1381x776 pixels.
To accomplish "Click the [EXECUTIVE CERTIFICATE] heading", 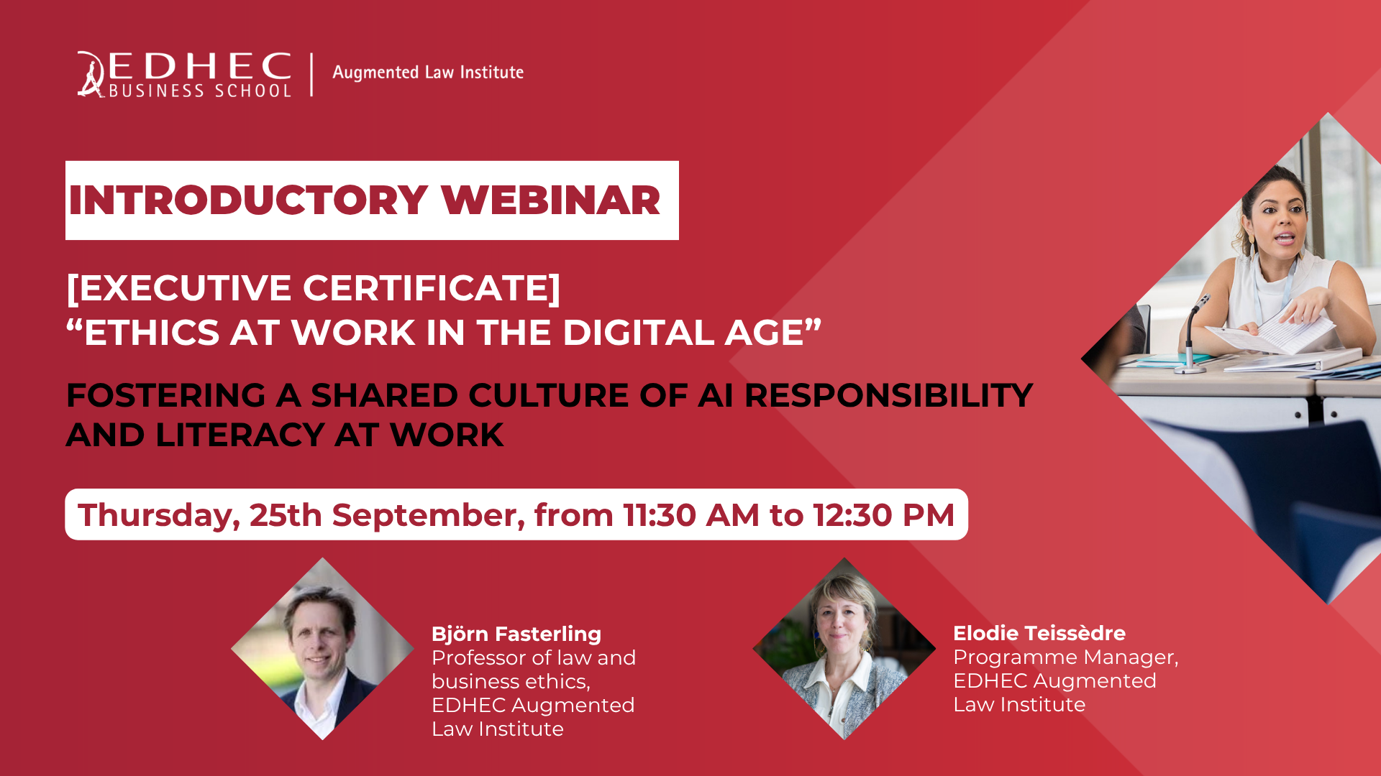I will pyautogui.click(x=313, y=288).
